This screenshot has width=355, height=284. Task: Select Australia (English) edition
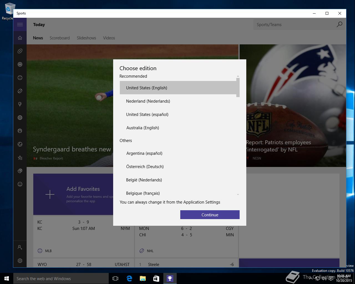click(178, 128)
